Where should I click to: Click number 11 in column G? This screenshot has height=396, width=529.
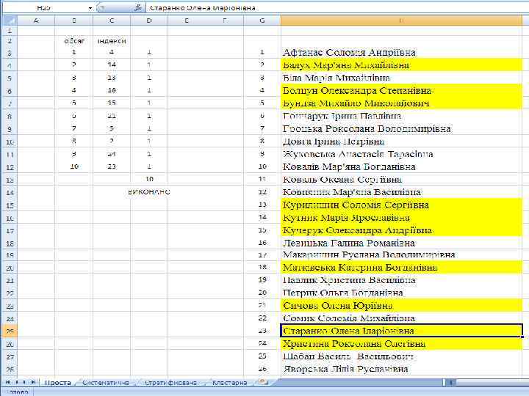coord(262,180)
